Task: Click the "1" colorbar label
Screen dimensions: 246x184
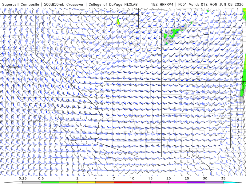Action: (59, 178)
